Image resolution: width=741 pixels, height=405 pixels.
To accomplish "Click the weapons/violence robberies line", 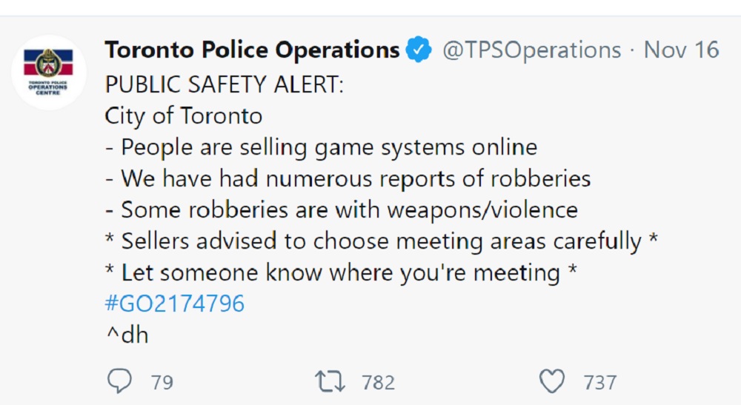I will (341, 210).
